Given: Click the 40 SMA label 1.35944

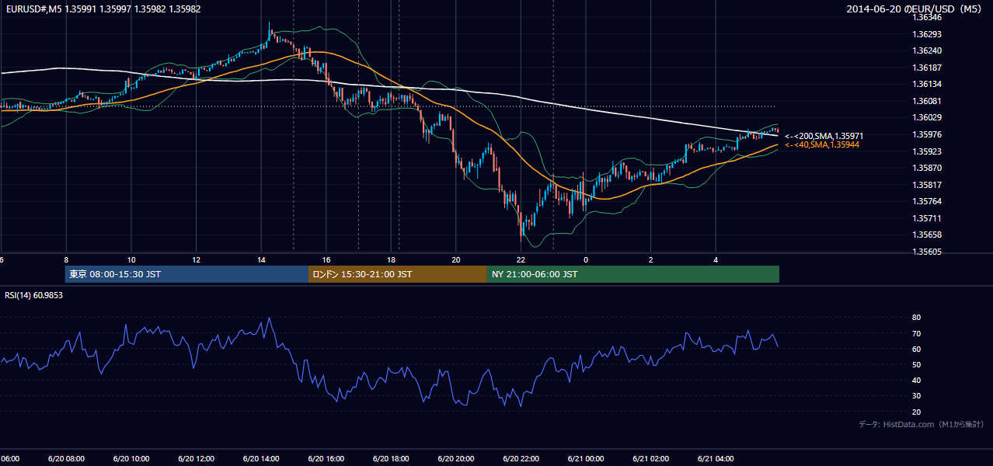Looking at the screenshot, I should (821, 144).
